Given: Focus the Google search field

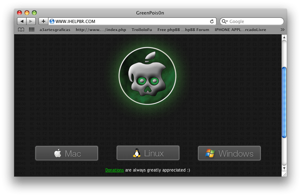Looking at the screenshot, I should coord(252,21).
